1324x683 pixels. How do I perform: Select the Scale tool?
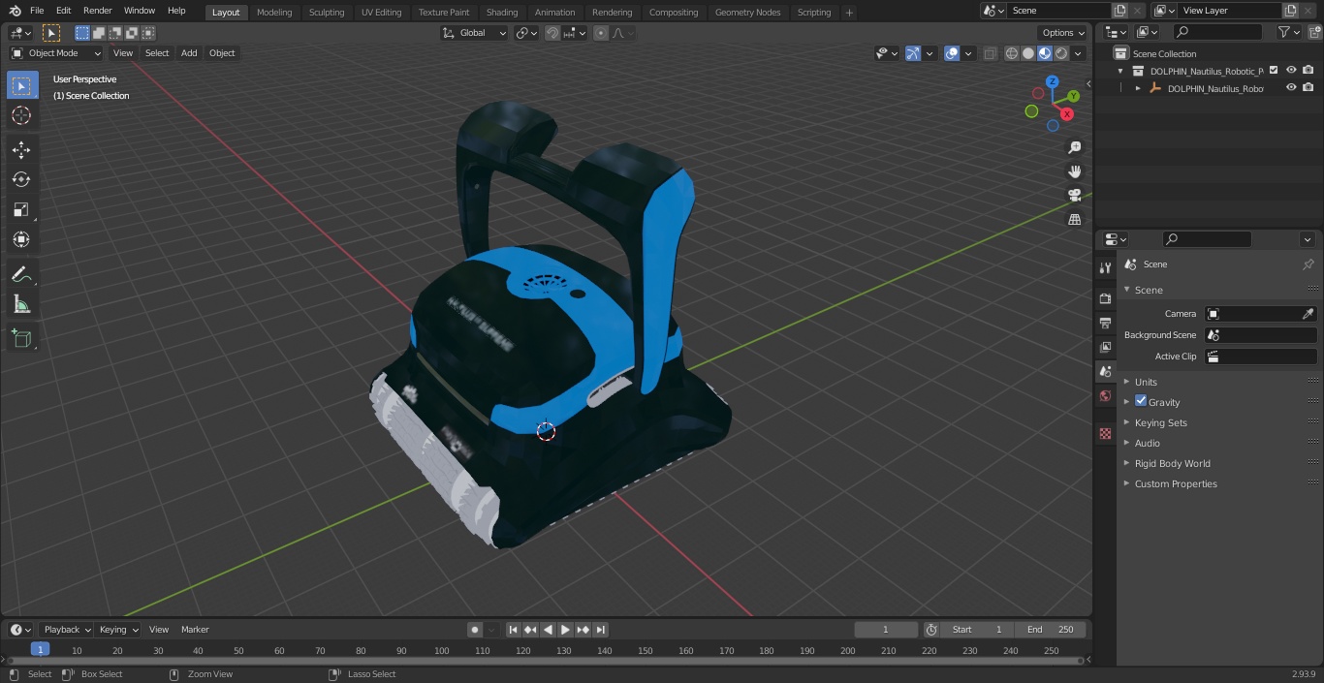point(21,209)
